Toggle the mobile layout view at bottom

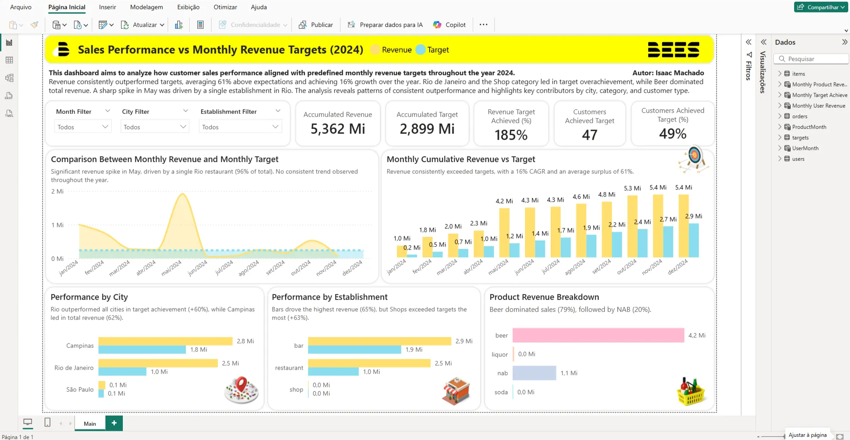pyautogui.click(x=47, y=422)
